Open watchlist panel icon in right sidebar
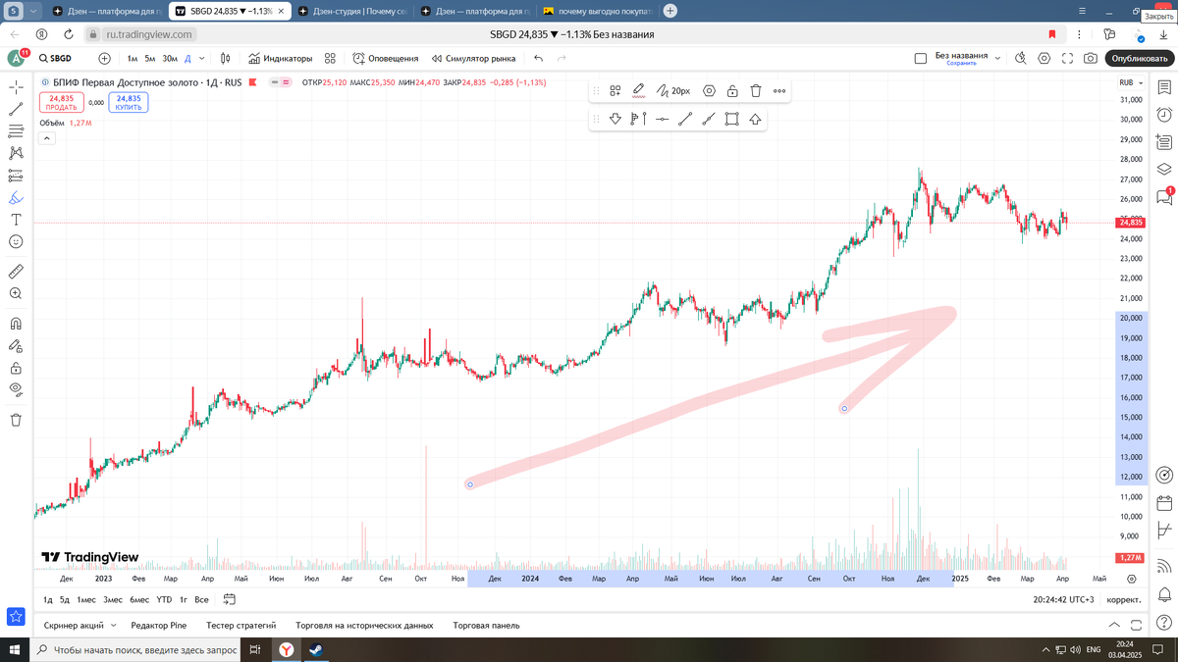 (1164, 88)
